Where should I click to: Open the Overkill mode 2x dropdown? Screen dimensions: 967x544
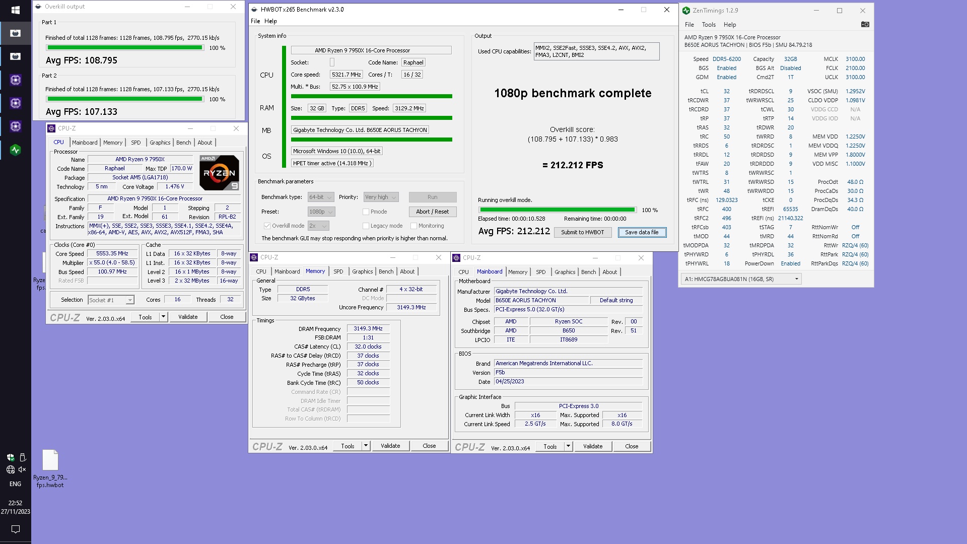pos(318,226)
